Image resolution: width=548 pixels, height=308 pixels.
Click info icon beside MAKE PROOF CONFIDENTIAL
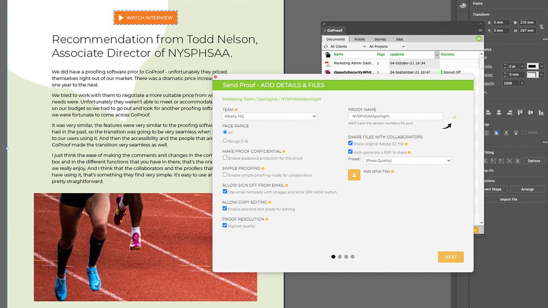[284, 151]
